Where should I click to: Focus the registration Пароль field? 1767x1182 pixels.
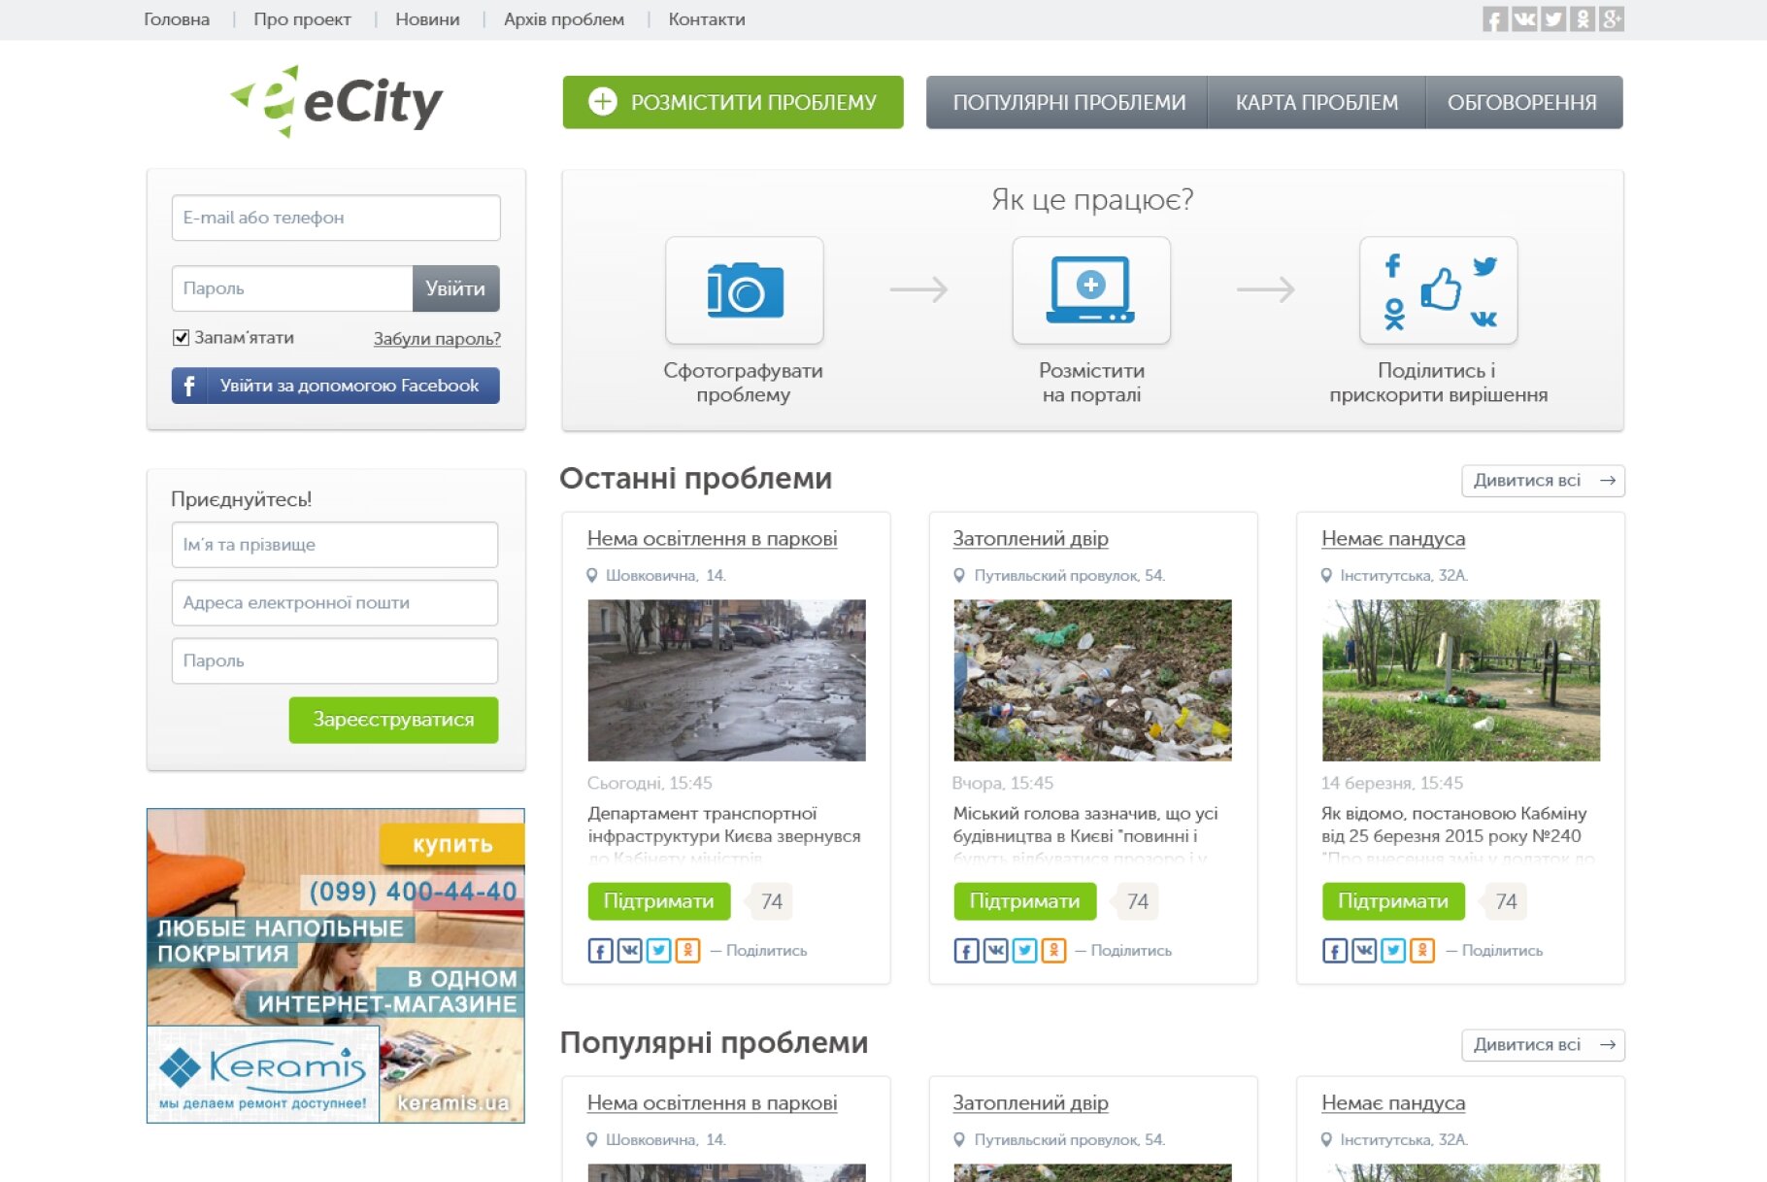(x=335, y=660)
